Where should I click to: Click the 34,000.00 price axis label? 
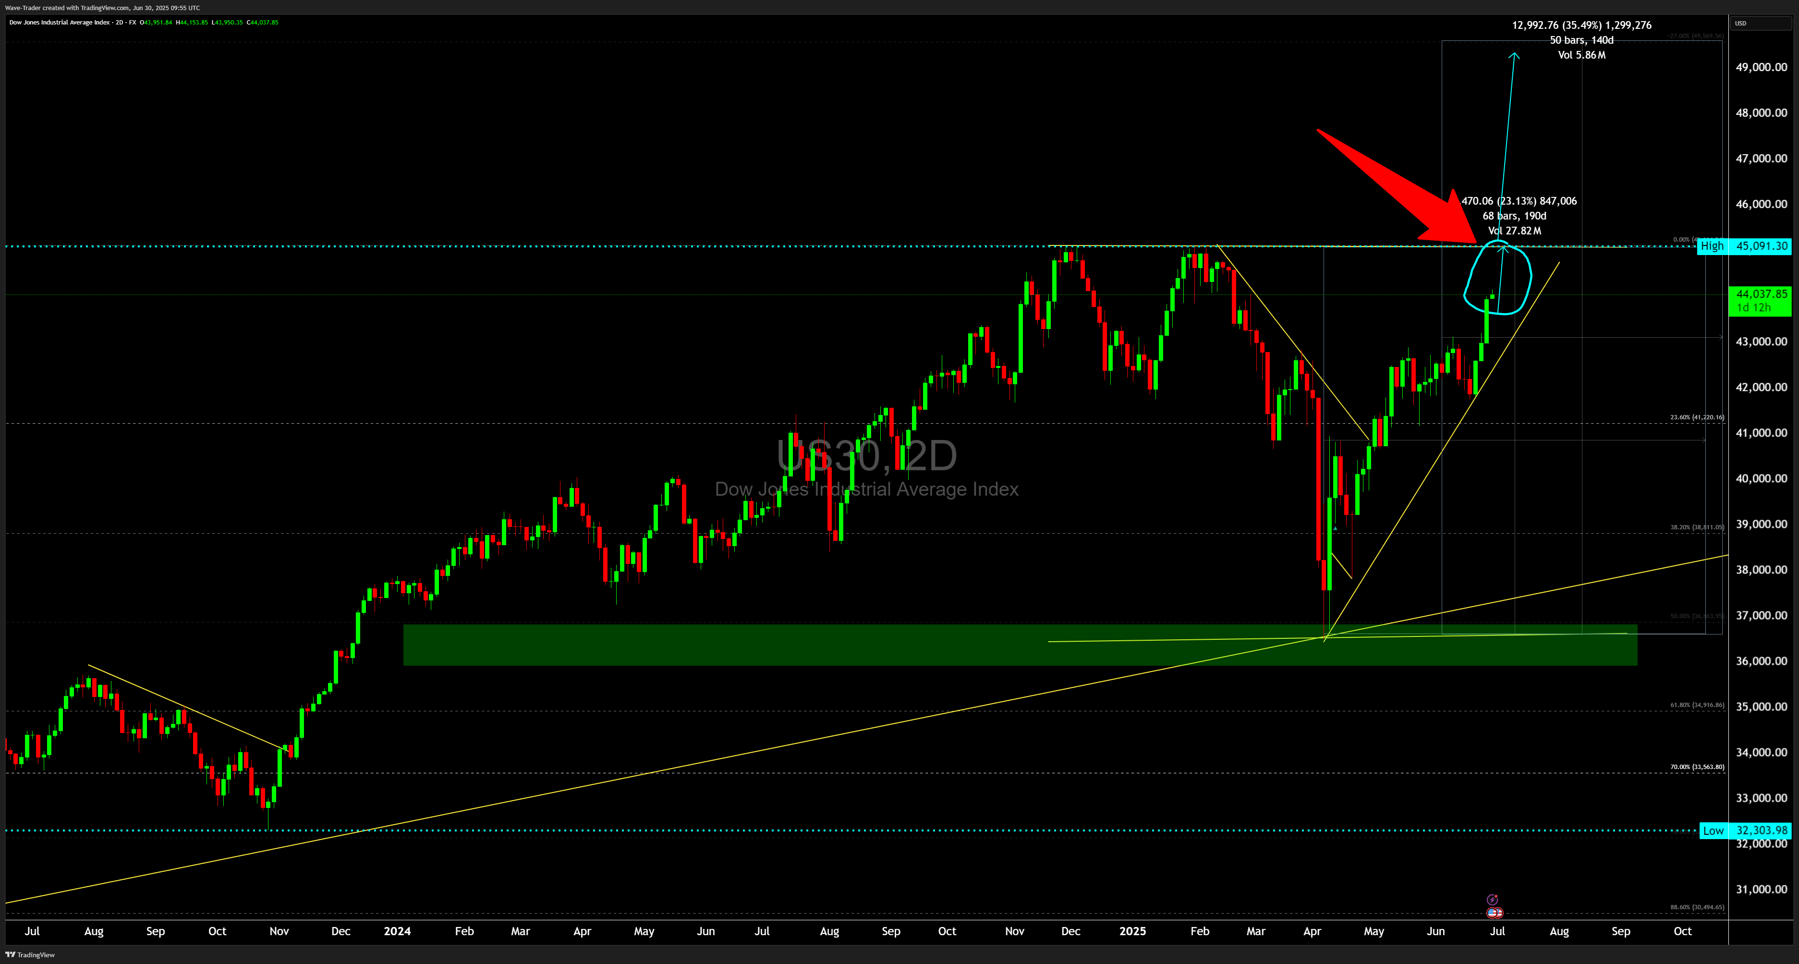[x=1761, y=752]
